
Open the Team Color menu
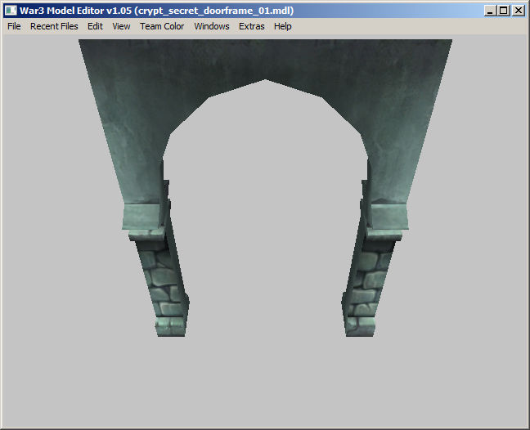162,26
